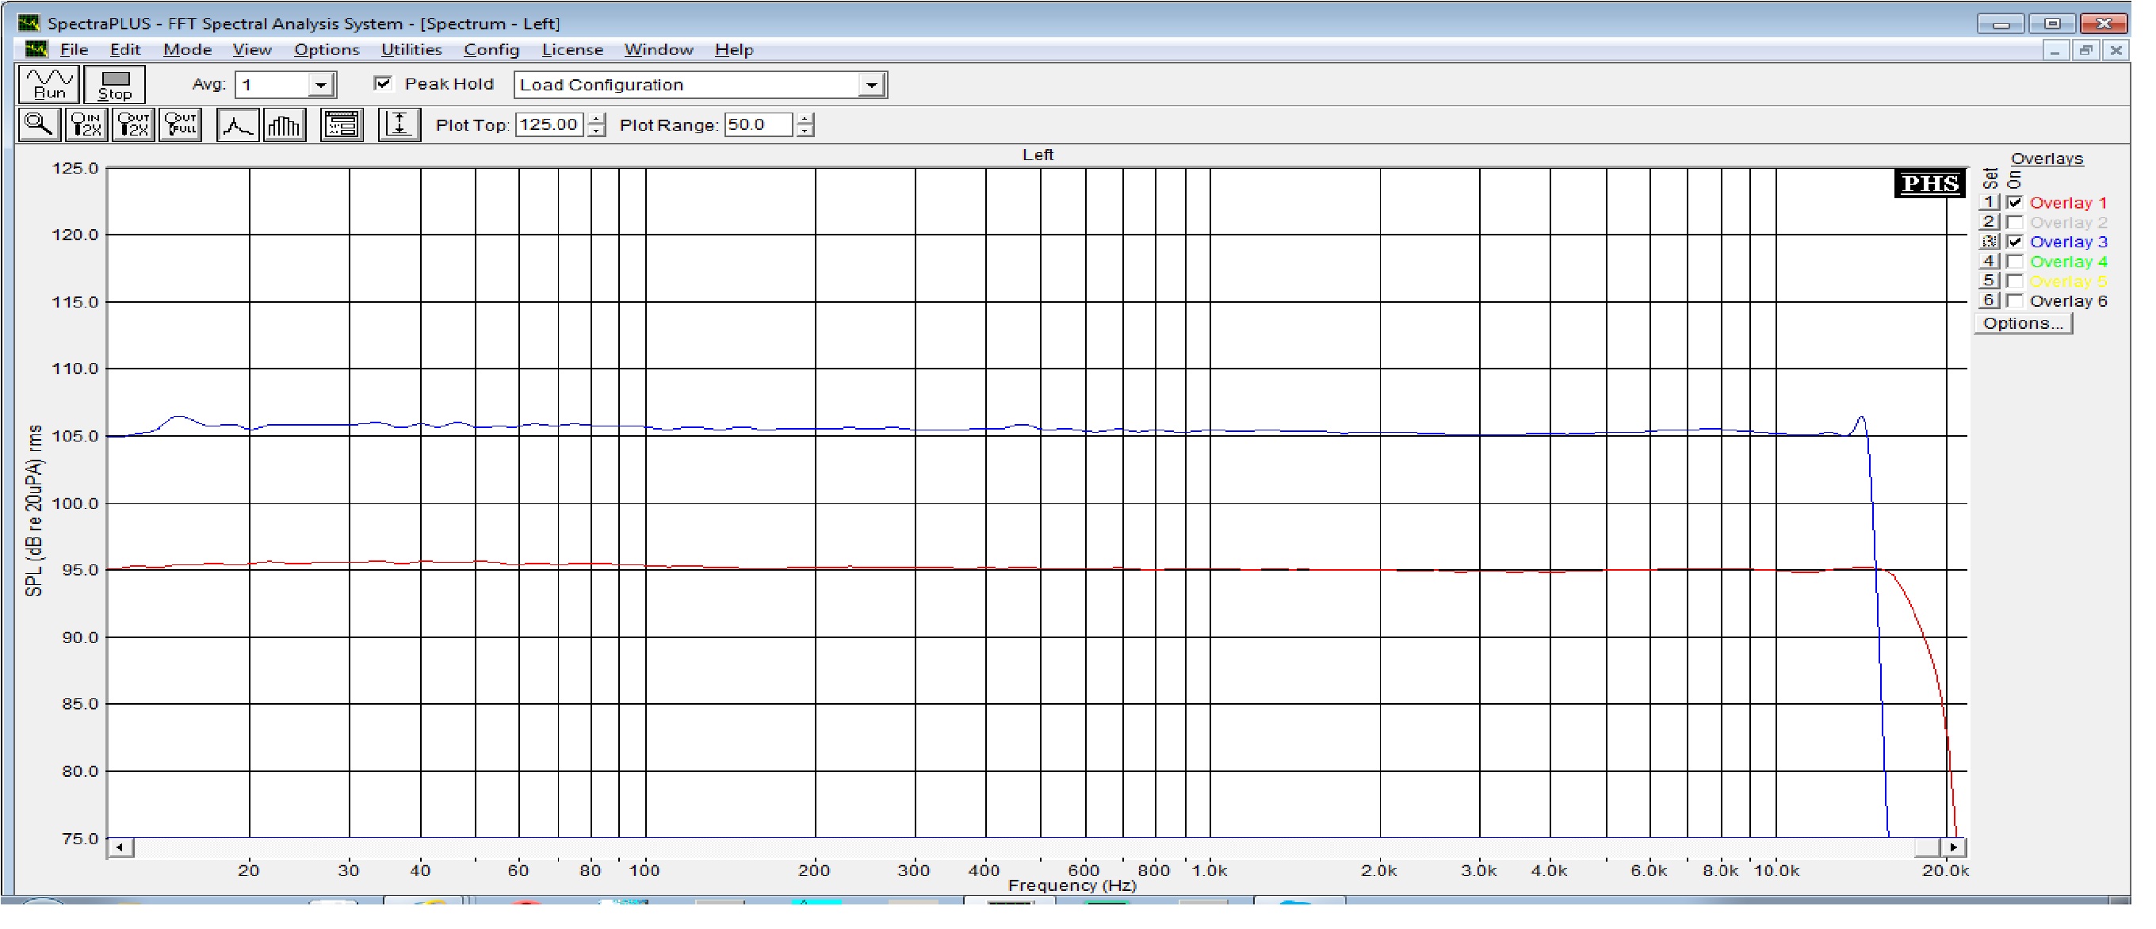Click the overlays Options... button
The image size is (2156, 929).
pos(2023,324)
